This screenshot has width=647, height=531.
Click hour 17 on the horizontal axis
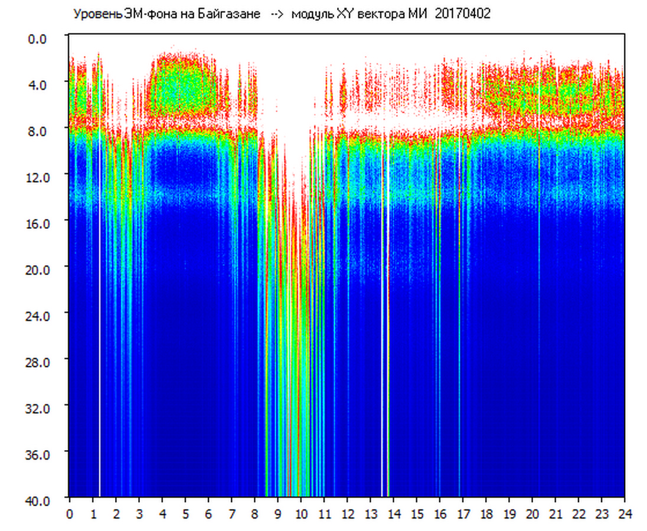[463, 513]
